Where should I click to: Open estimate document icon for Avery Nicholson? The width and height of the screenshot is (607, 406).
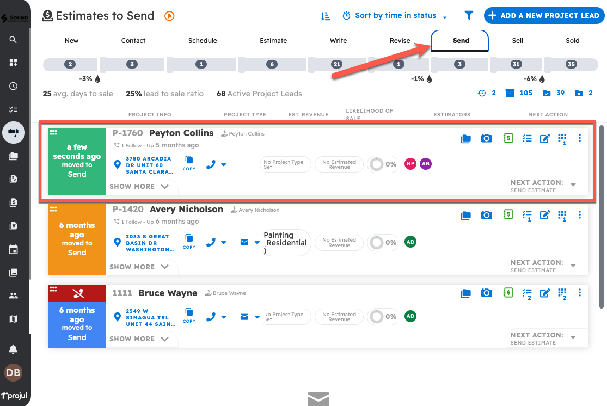[x=508, y=215]
